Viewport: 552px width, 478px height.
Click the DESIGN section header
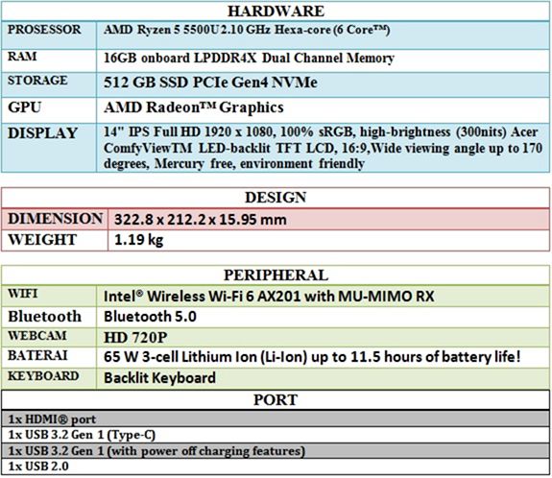(x=276, y=198)
